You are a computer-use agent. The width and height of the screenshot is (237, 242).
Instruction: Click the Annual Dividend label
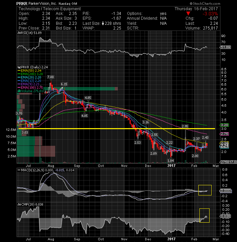(142, 18)
